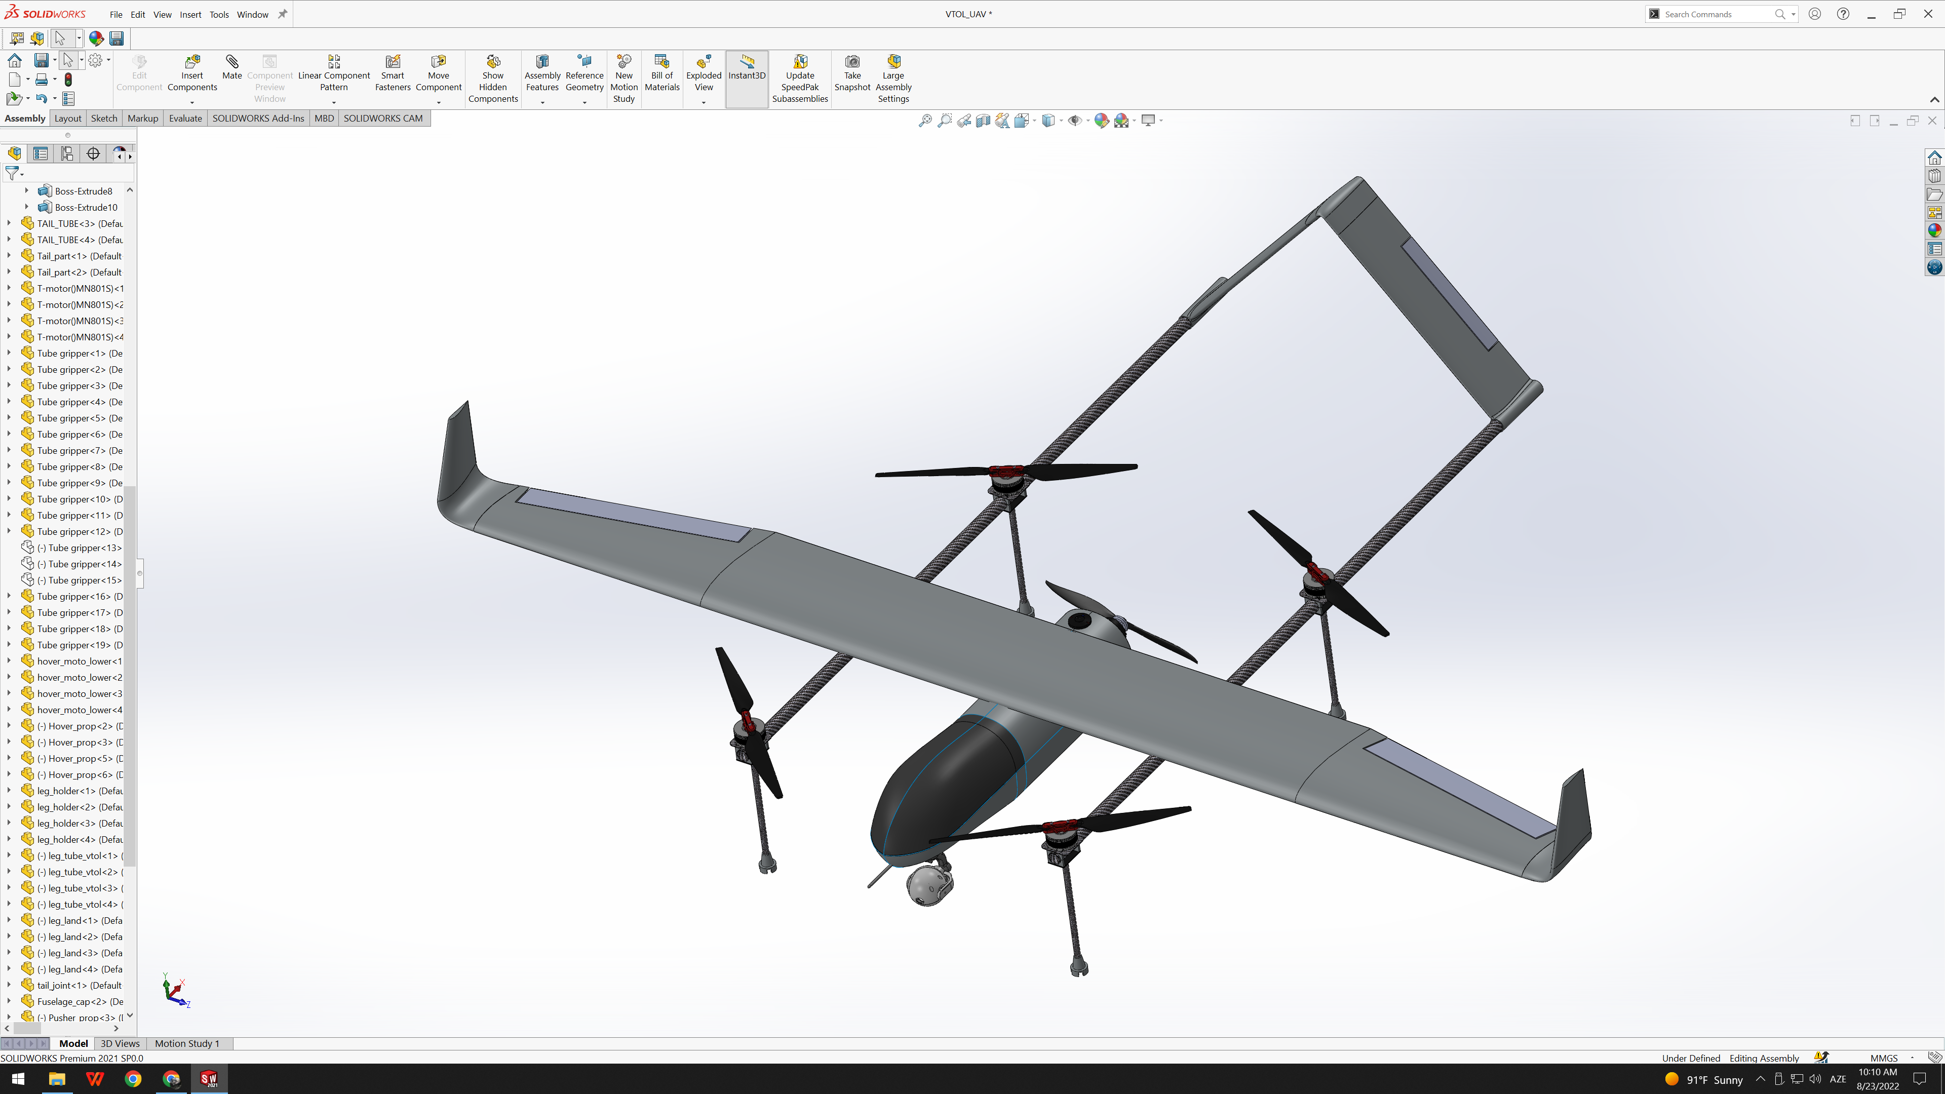Open Google Chrome from taskbar
The width and height of the screenshot is (1945, 1094).
pos(133,1079)
